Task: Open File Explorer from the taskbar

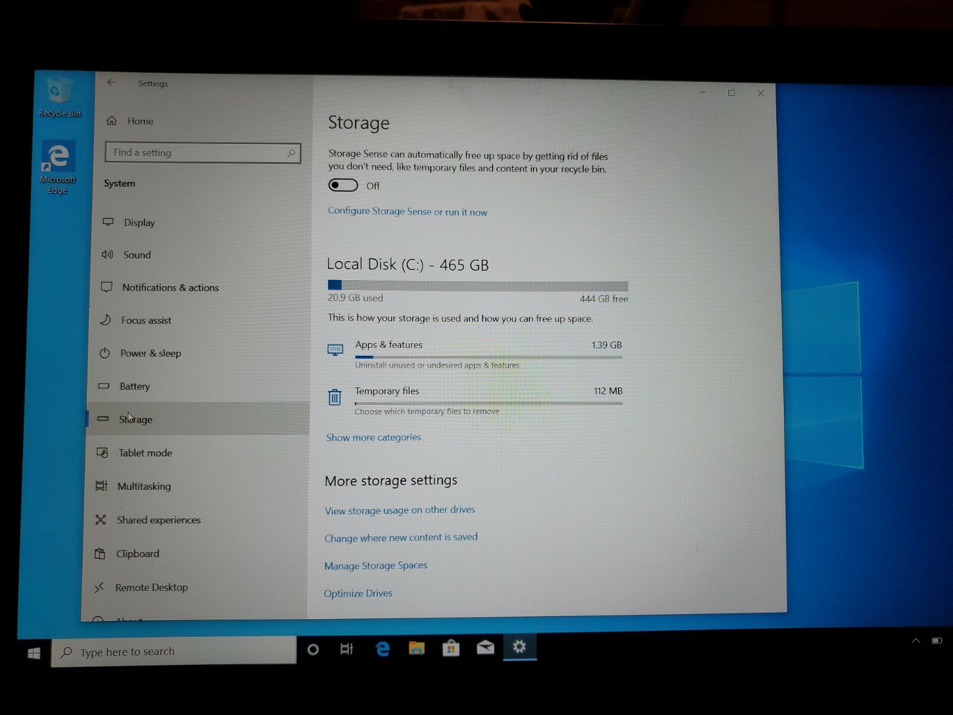Action: pyautogui.click(x=416, y=648)
